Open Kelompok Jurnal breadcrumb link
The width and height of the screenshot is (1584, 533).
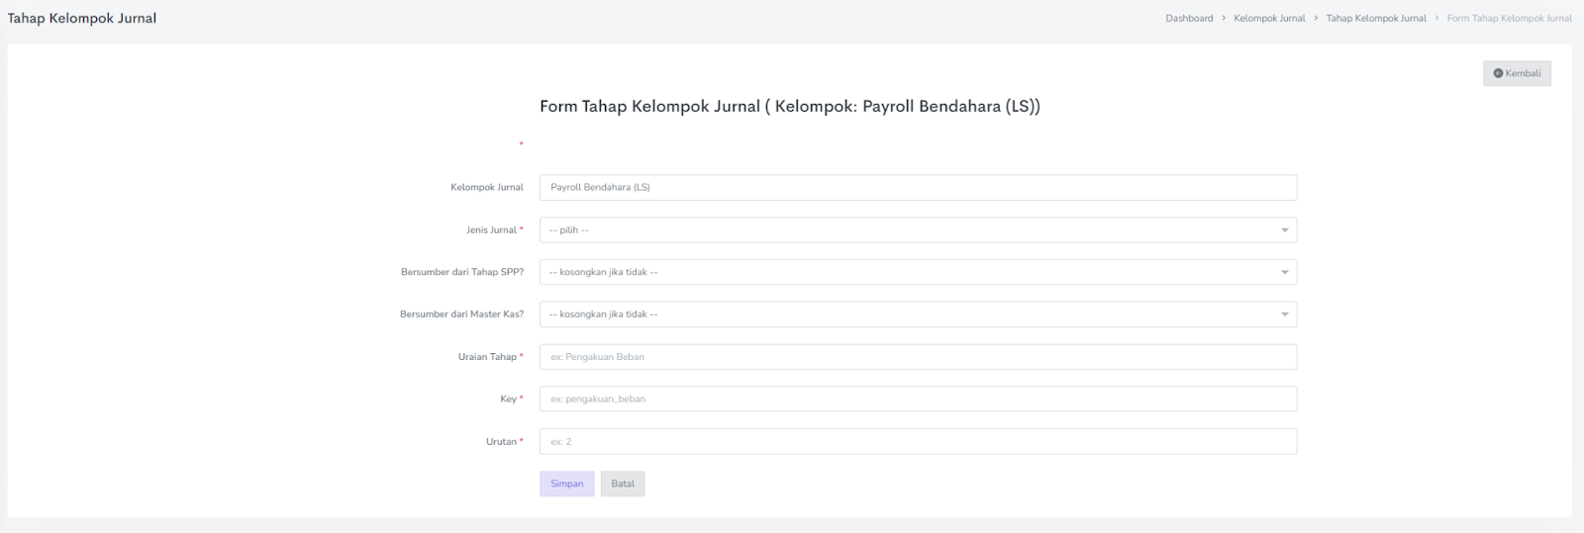point(1269,18)
